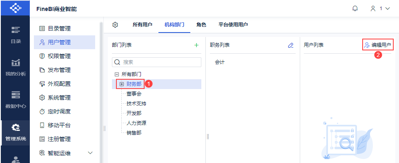
Task: Click the FineBI logo icon
Action: click(16, 8)
